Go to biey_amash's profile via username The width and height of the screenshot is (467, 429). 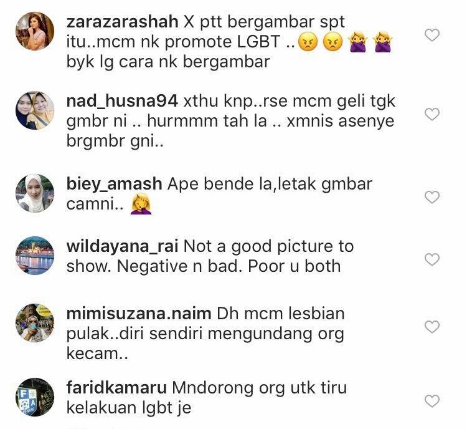pos(115,184)
